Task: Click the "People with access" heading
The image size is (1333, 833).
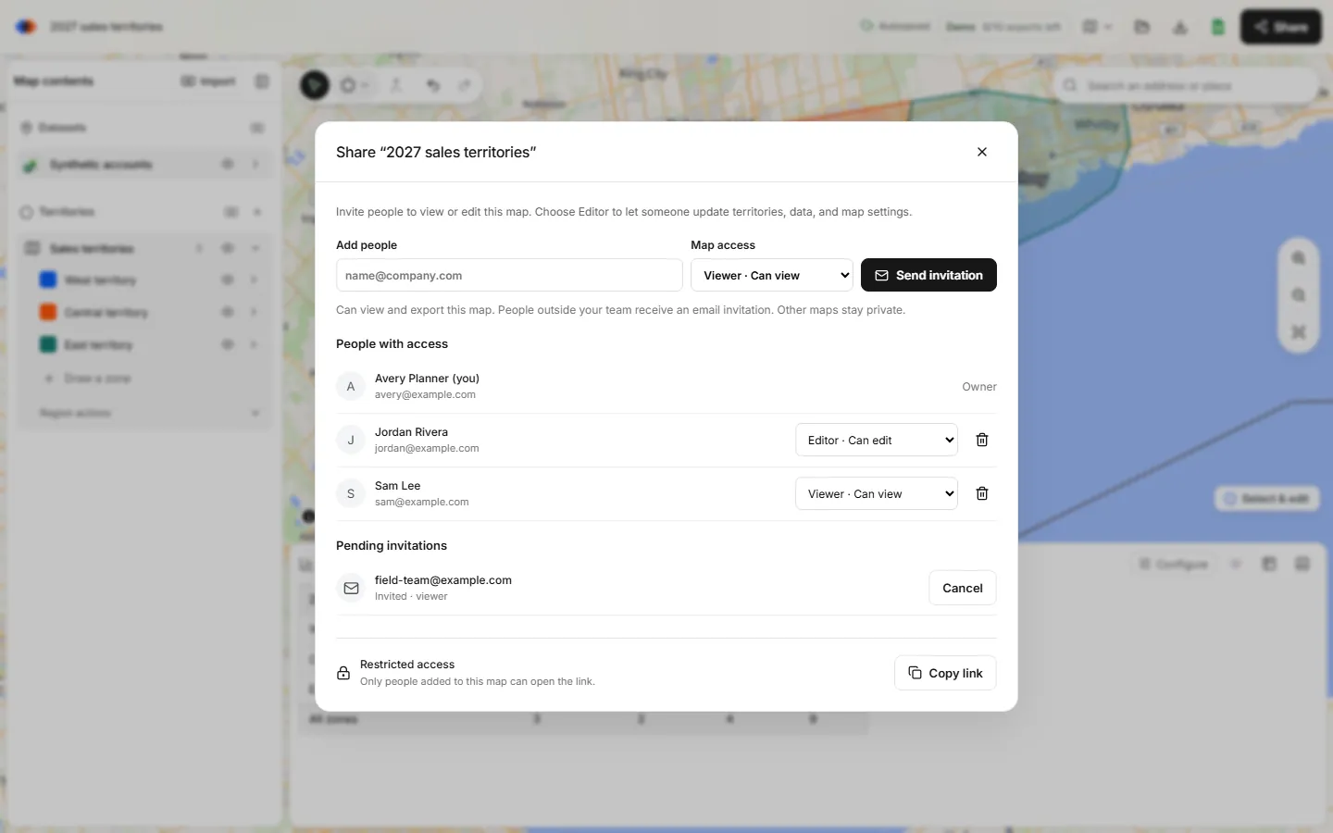Action: tap(392, 343)
